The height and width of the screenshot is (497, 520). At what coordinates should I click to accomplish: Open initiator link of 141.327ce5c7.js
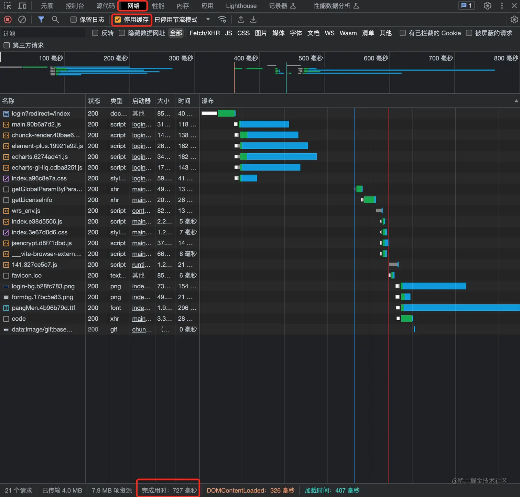coord(141,265)
